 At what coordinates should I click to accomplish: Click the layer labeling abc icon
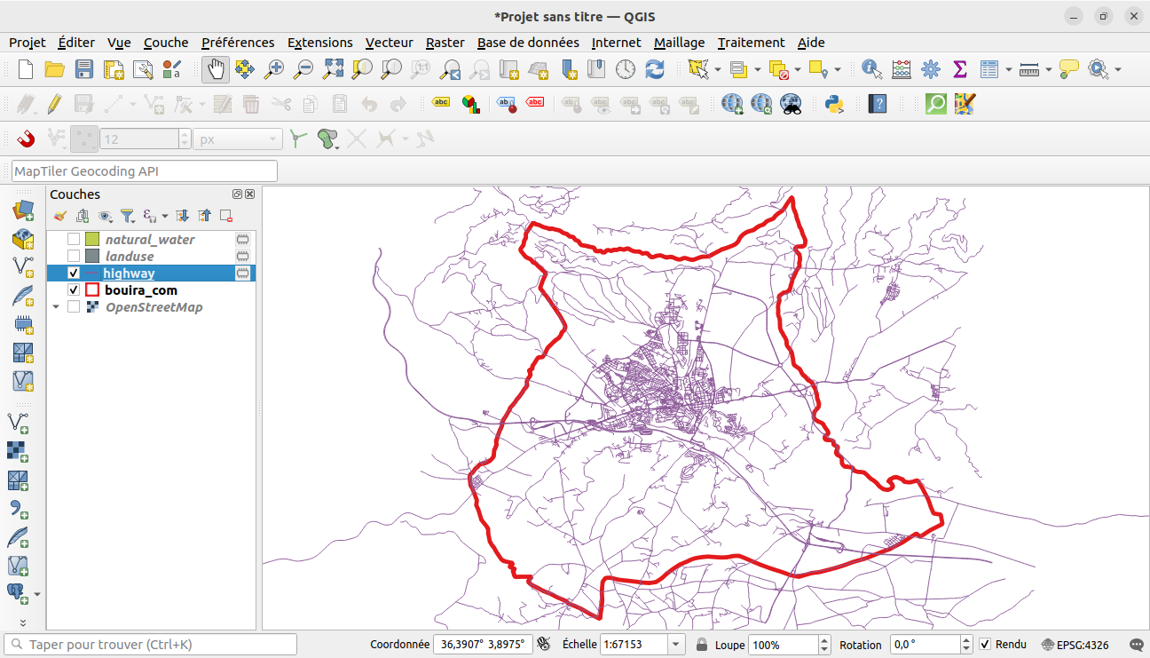pos(441,103)
